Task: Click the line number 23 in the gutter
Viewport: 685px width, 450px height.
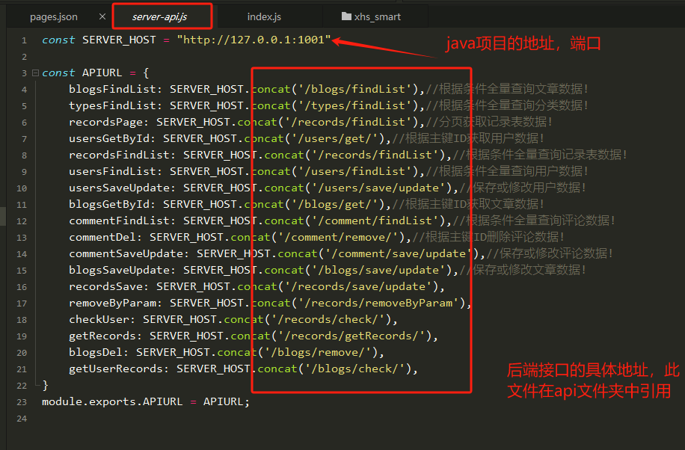Action: (22, 401)
